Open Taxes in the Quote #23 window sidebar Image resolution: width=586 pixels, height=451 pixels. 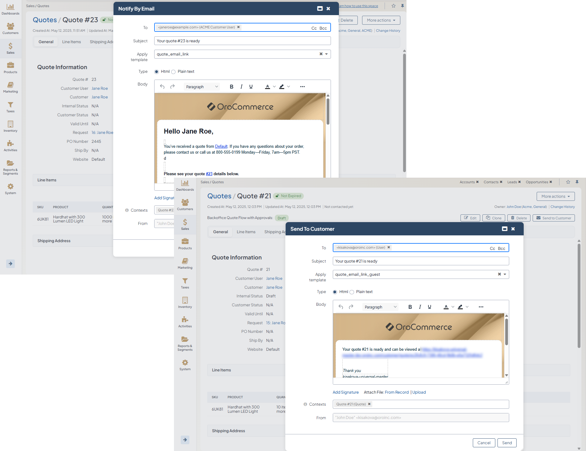pyautogui.click(x=10, y=107)
